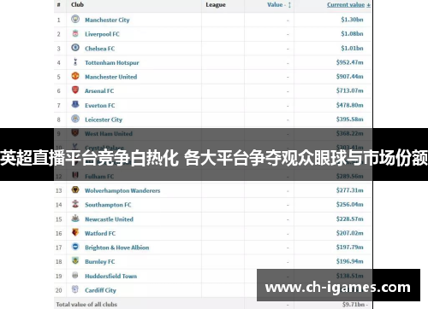Open the Brighton & Hove Albion link
The image size is (428, 309).
[x=116, y=248]
